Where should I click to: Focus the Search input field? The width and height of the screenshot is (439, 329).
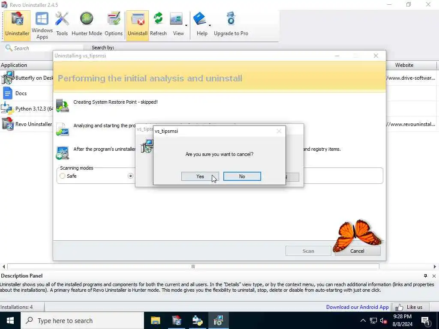[48, 48]
